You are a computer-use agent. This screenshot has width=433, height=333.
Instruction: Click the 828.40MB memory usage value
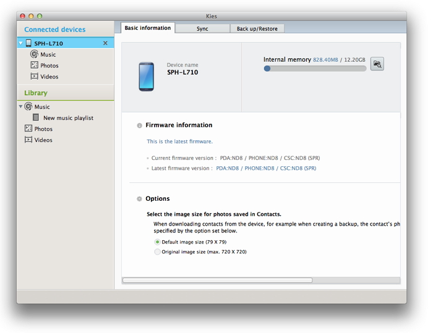(325, 60)
